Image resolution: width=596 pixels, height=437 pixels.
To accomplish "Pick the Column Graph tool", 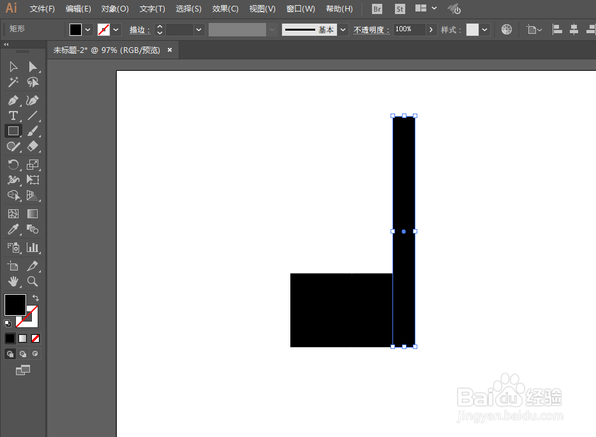I will [33, 248].
